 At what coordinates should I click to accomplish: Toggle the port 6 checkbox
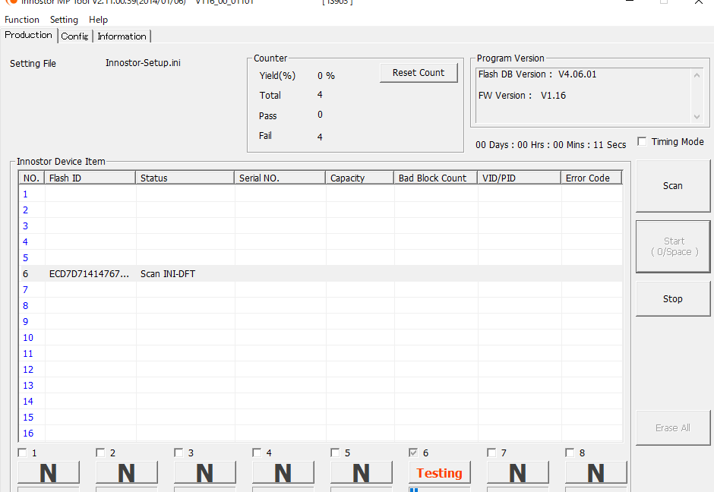pos(413,453)
